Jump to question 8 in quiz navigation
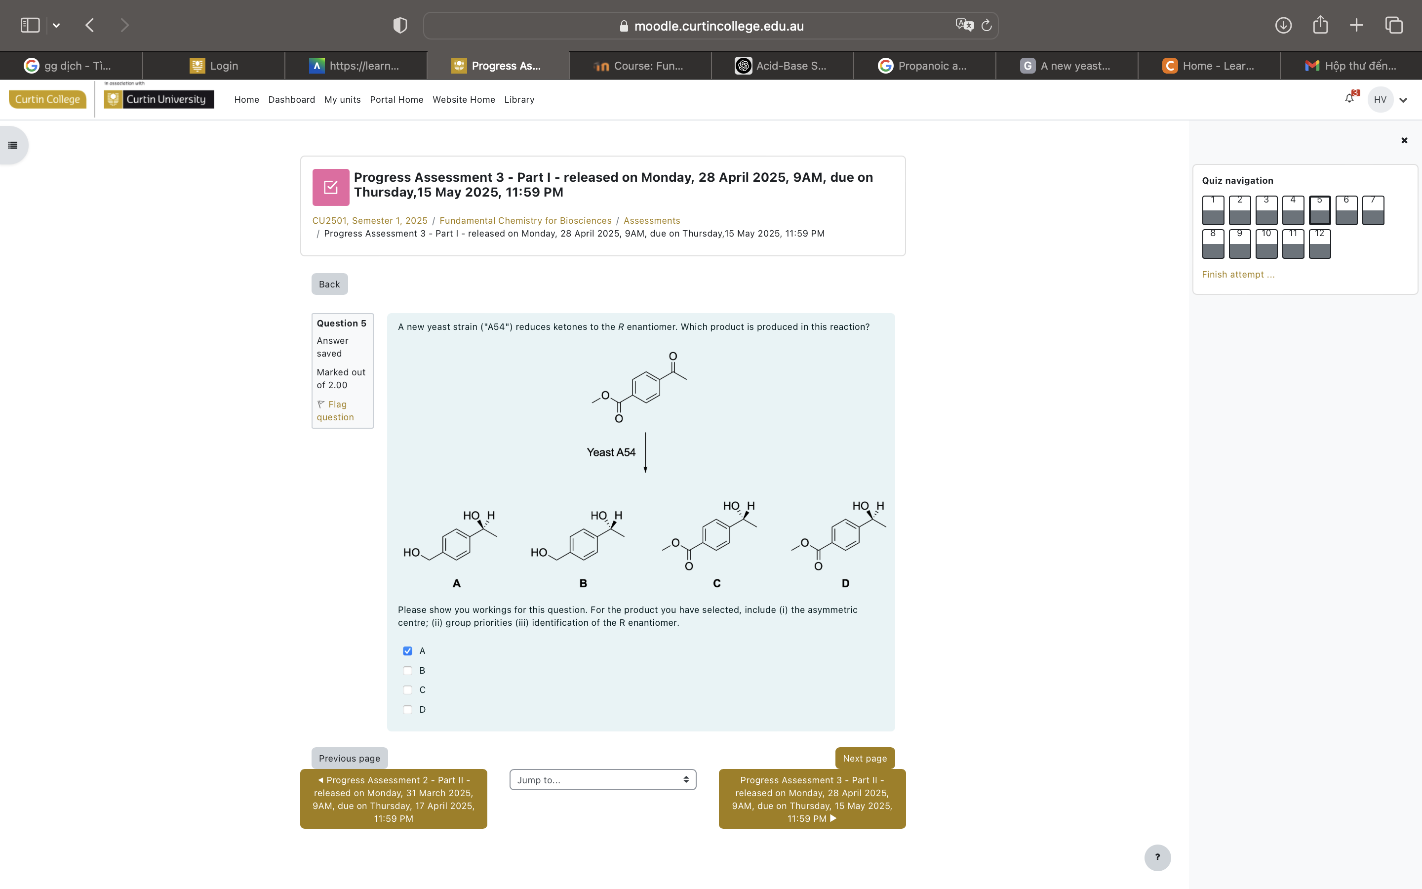This screenshot has height=889, width=1422. [x=1213, y=243]
